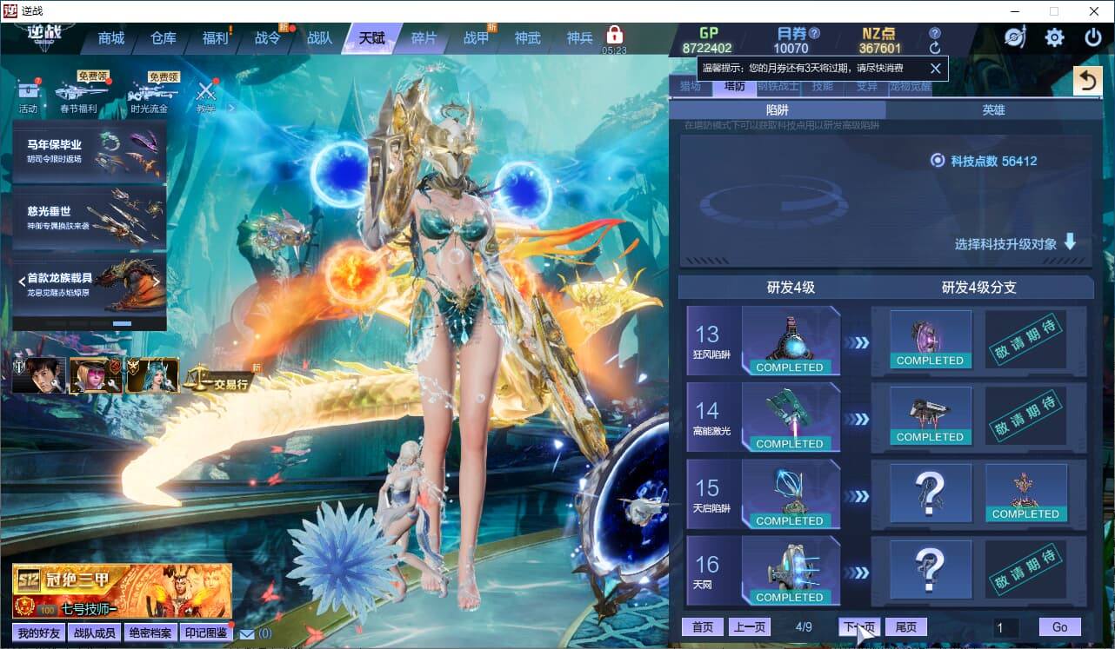Switch to the 神兵 tab

(x=579, y=38)
